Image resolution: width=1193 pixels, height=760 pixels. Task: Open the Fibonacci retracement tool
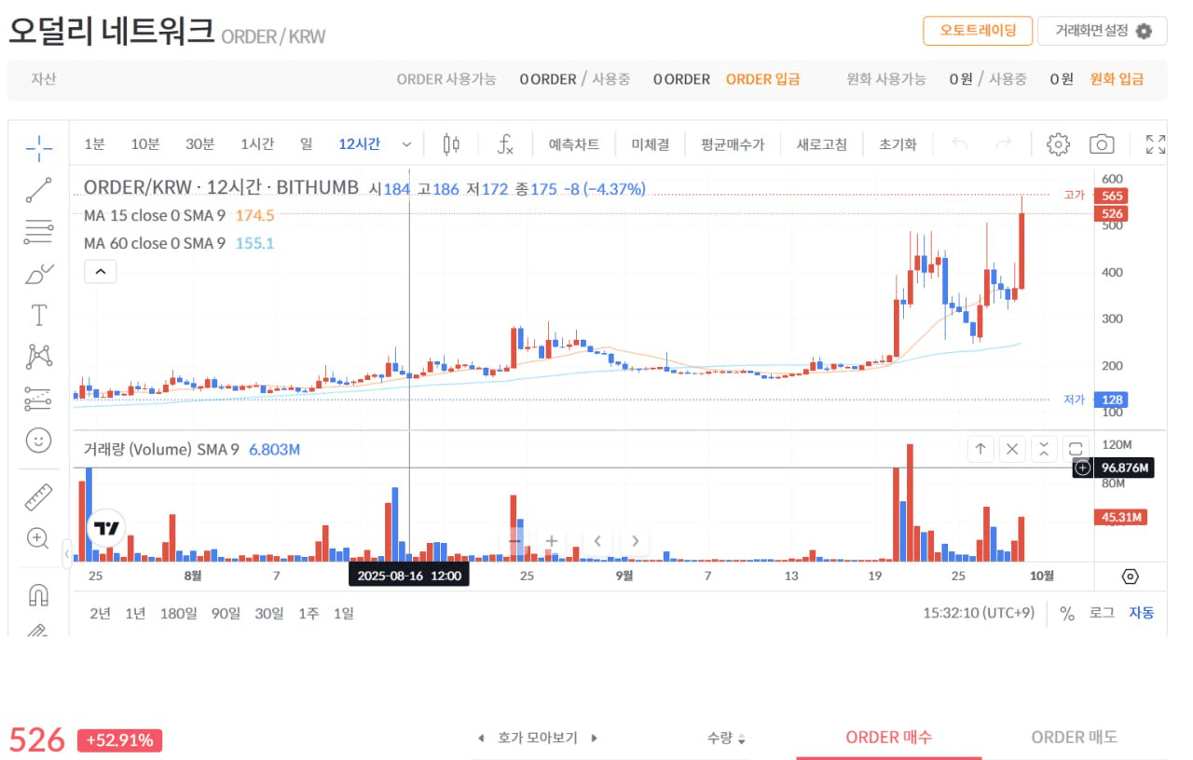[x=38, y=231]
